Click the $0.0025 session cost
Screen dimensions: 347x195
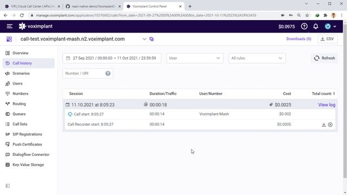pos(283,105)
